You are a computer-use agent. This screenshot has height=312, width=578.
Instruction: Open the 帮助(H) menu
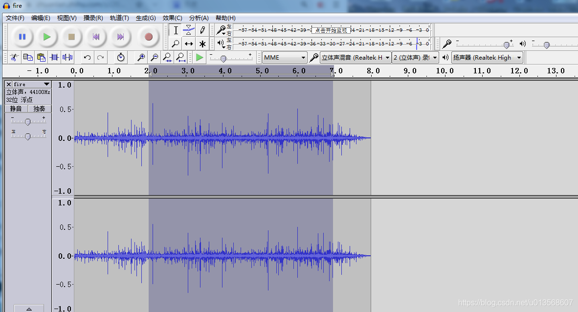tap(225, 18)
